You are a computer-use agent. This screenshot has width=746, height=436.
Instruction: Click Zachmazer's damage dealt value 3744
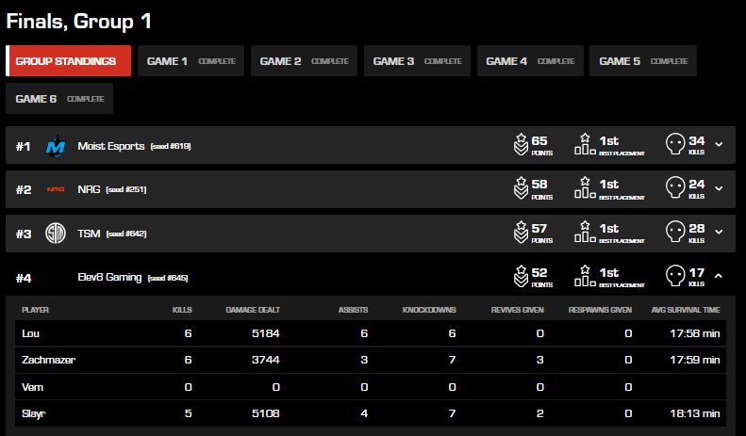click(x=265, y=360)
